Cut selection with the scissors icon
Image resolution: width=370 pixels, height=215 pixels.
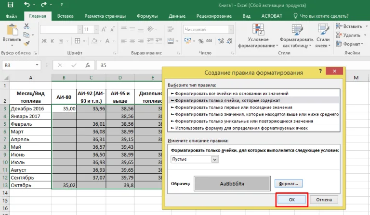[x=26, y=26]
